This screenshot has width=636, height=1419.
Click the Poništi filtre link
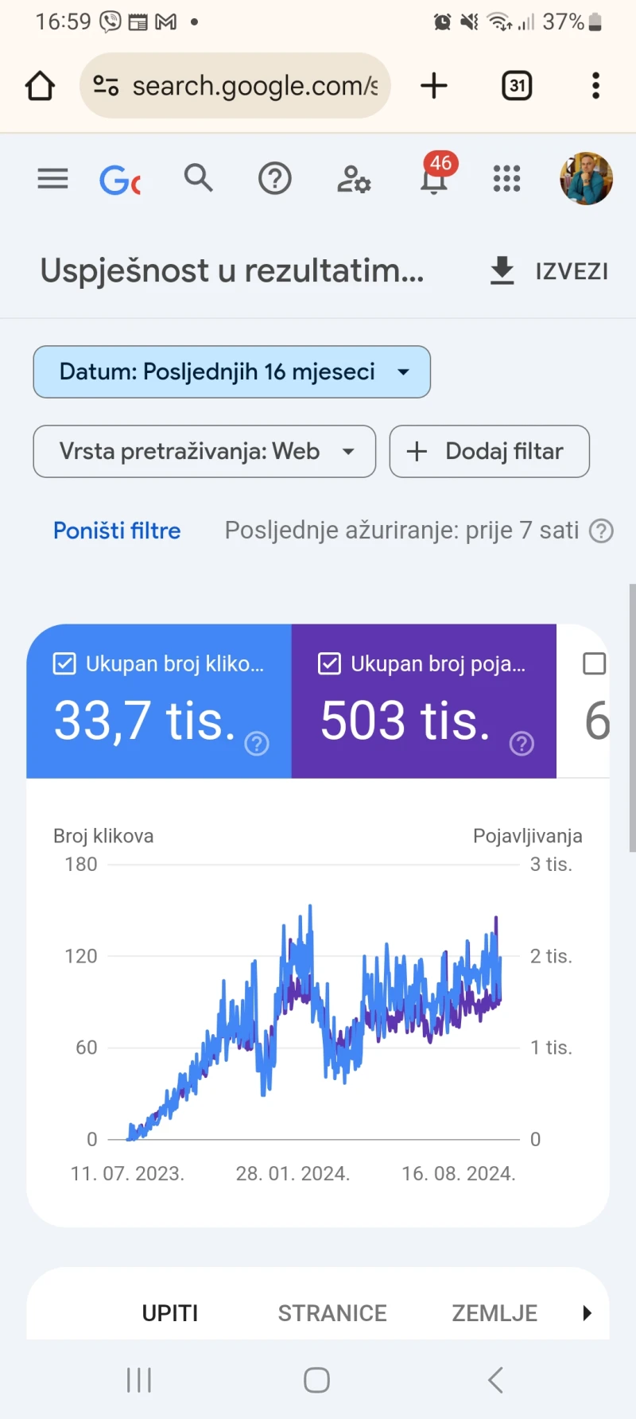(116, 530)
